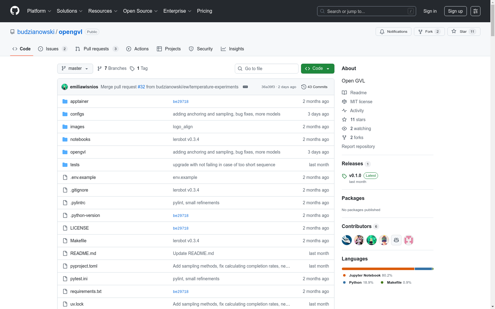Click the LICENSE file icon
The width and height of the screenshot is (495, 309).
pyautogui.click(x=65, y=228)
